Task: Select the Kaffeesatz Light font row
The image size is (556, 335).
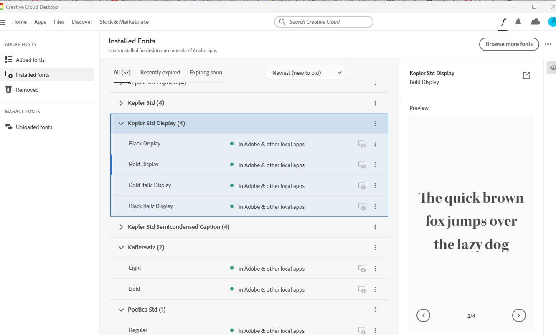Action: 249,268
